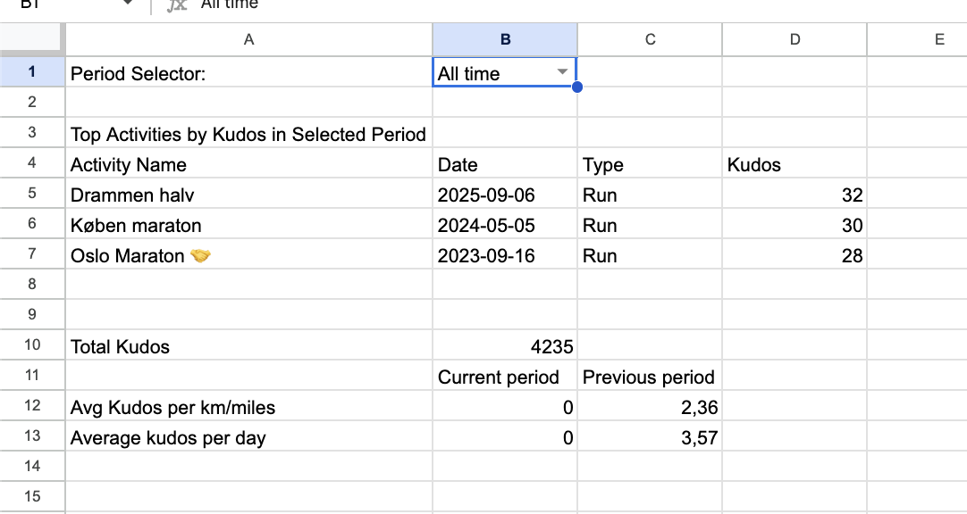Select row header 7
This screenshot has height=514, width=967.
[x=32, y=255]
